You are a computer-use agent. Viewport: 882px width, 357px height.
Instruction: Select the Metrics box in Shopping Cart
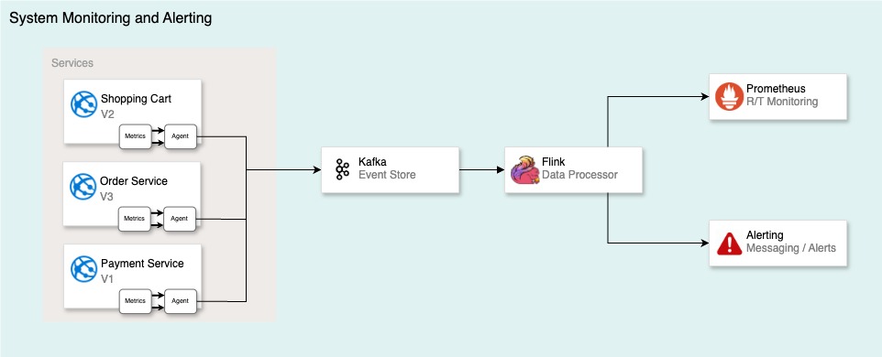[x=136, y=136]
